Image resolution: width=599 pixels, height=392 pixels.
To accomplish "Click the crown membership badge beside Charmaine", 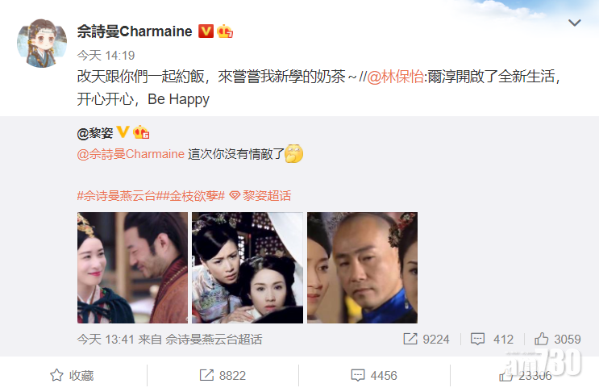I will point(225,31).
